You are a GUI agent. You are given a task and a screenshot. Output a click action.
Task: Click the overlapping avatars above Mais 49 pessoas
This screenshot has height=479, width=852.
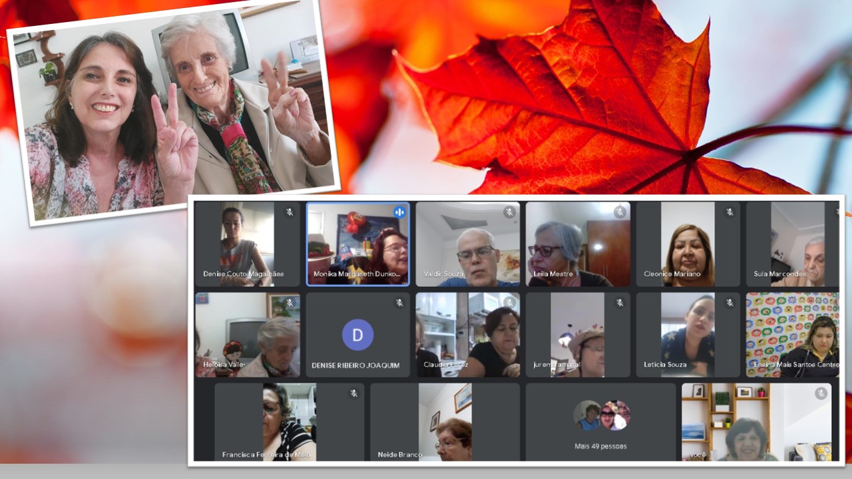click(601, 415)
